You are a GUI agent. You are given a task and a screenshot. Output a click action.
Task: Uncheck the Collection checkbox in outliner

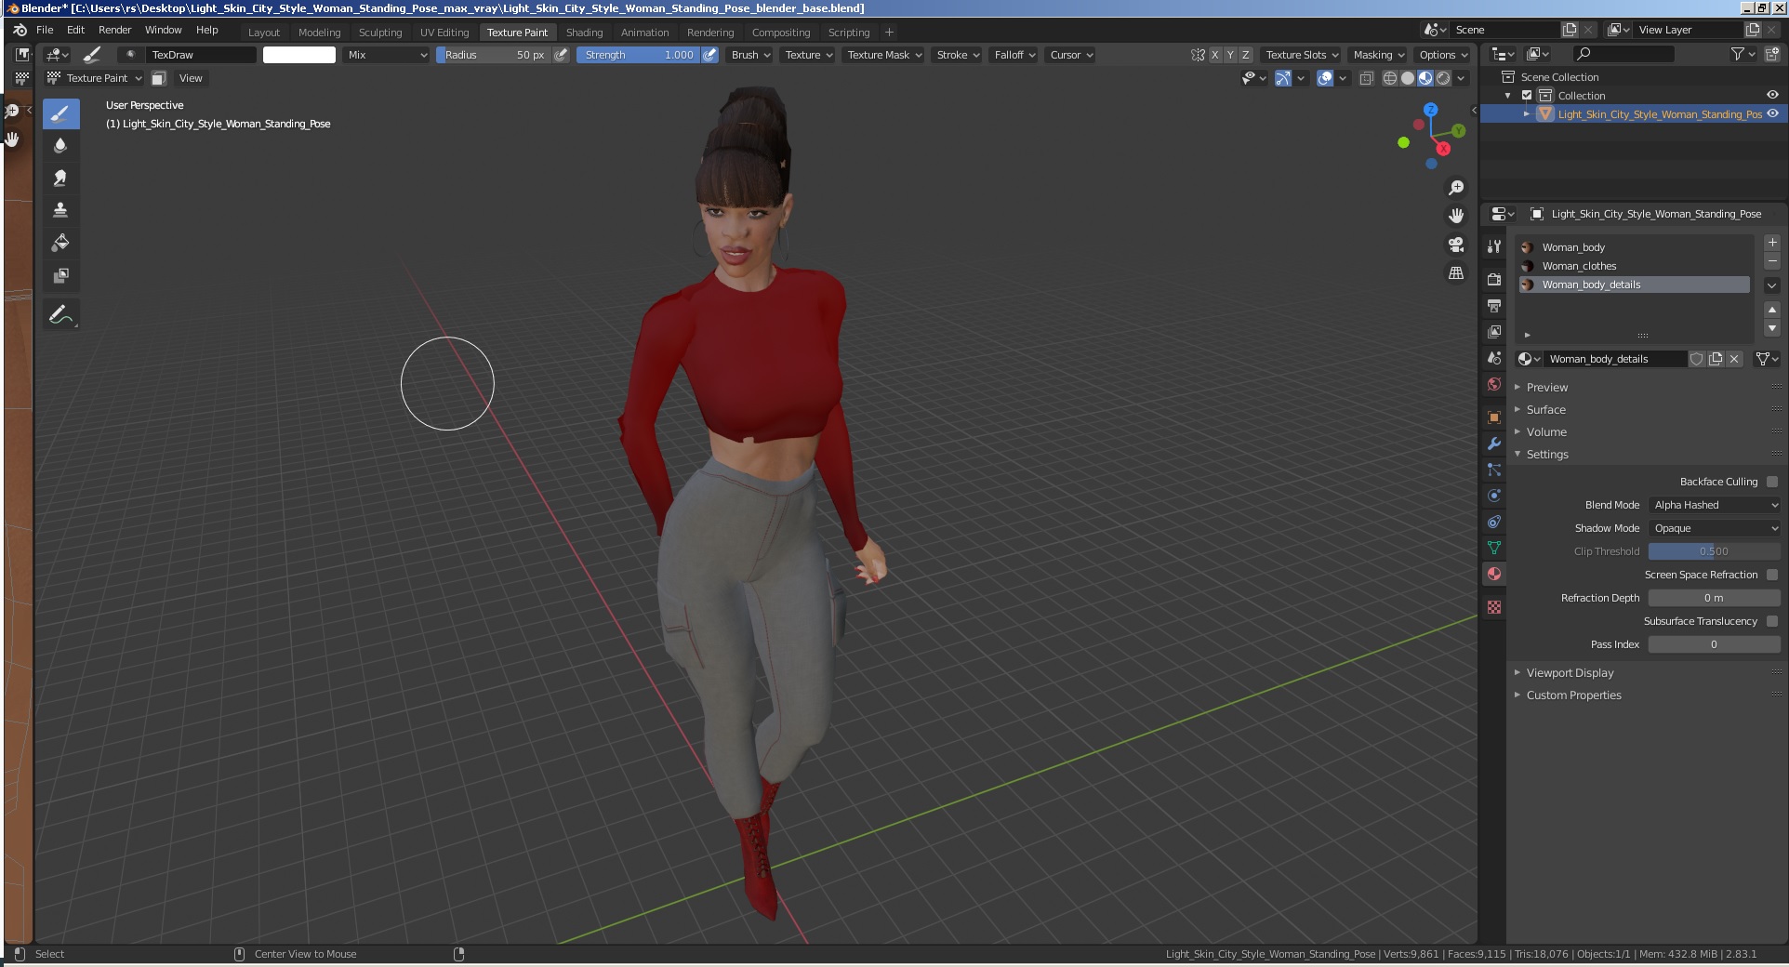pos(1527,96)
